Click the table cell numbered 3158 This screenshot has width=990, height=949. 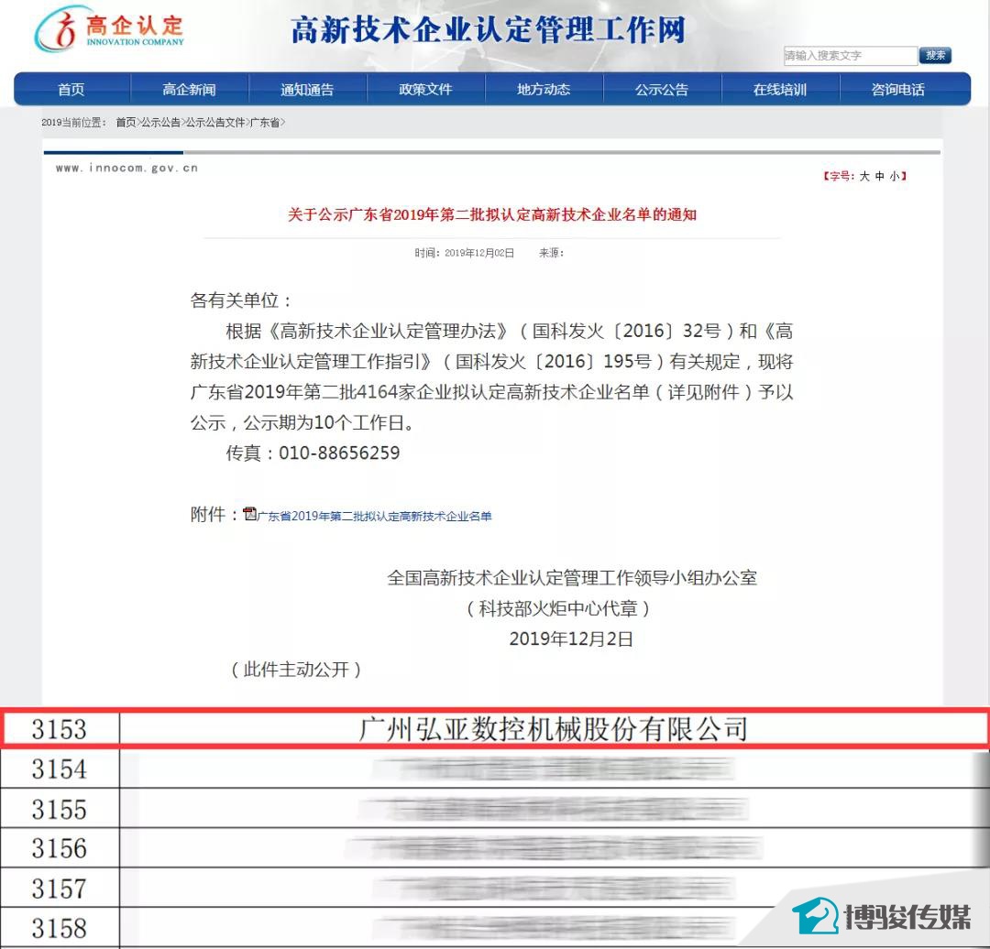pos(60,928)
